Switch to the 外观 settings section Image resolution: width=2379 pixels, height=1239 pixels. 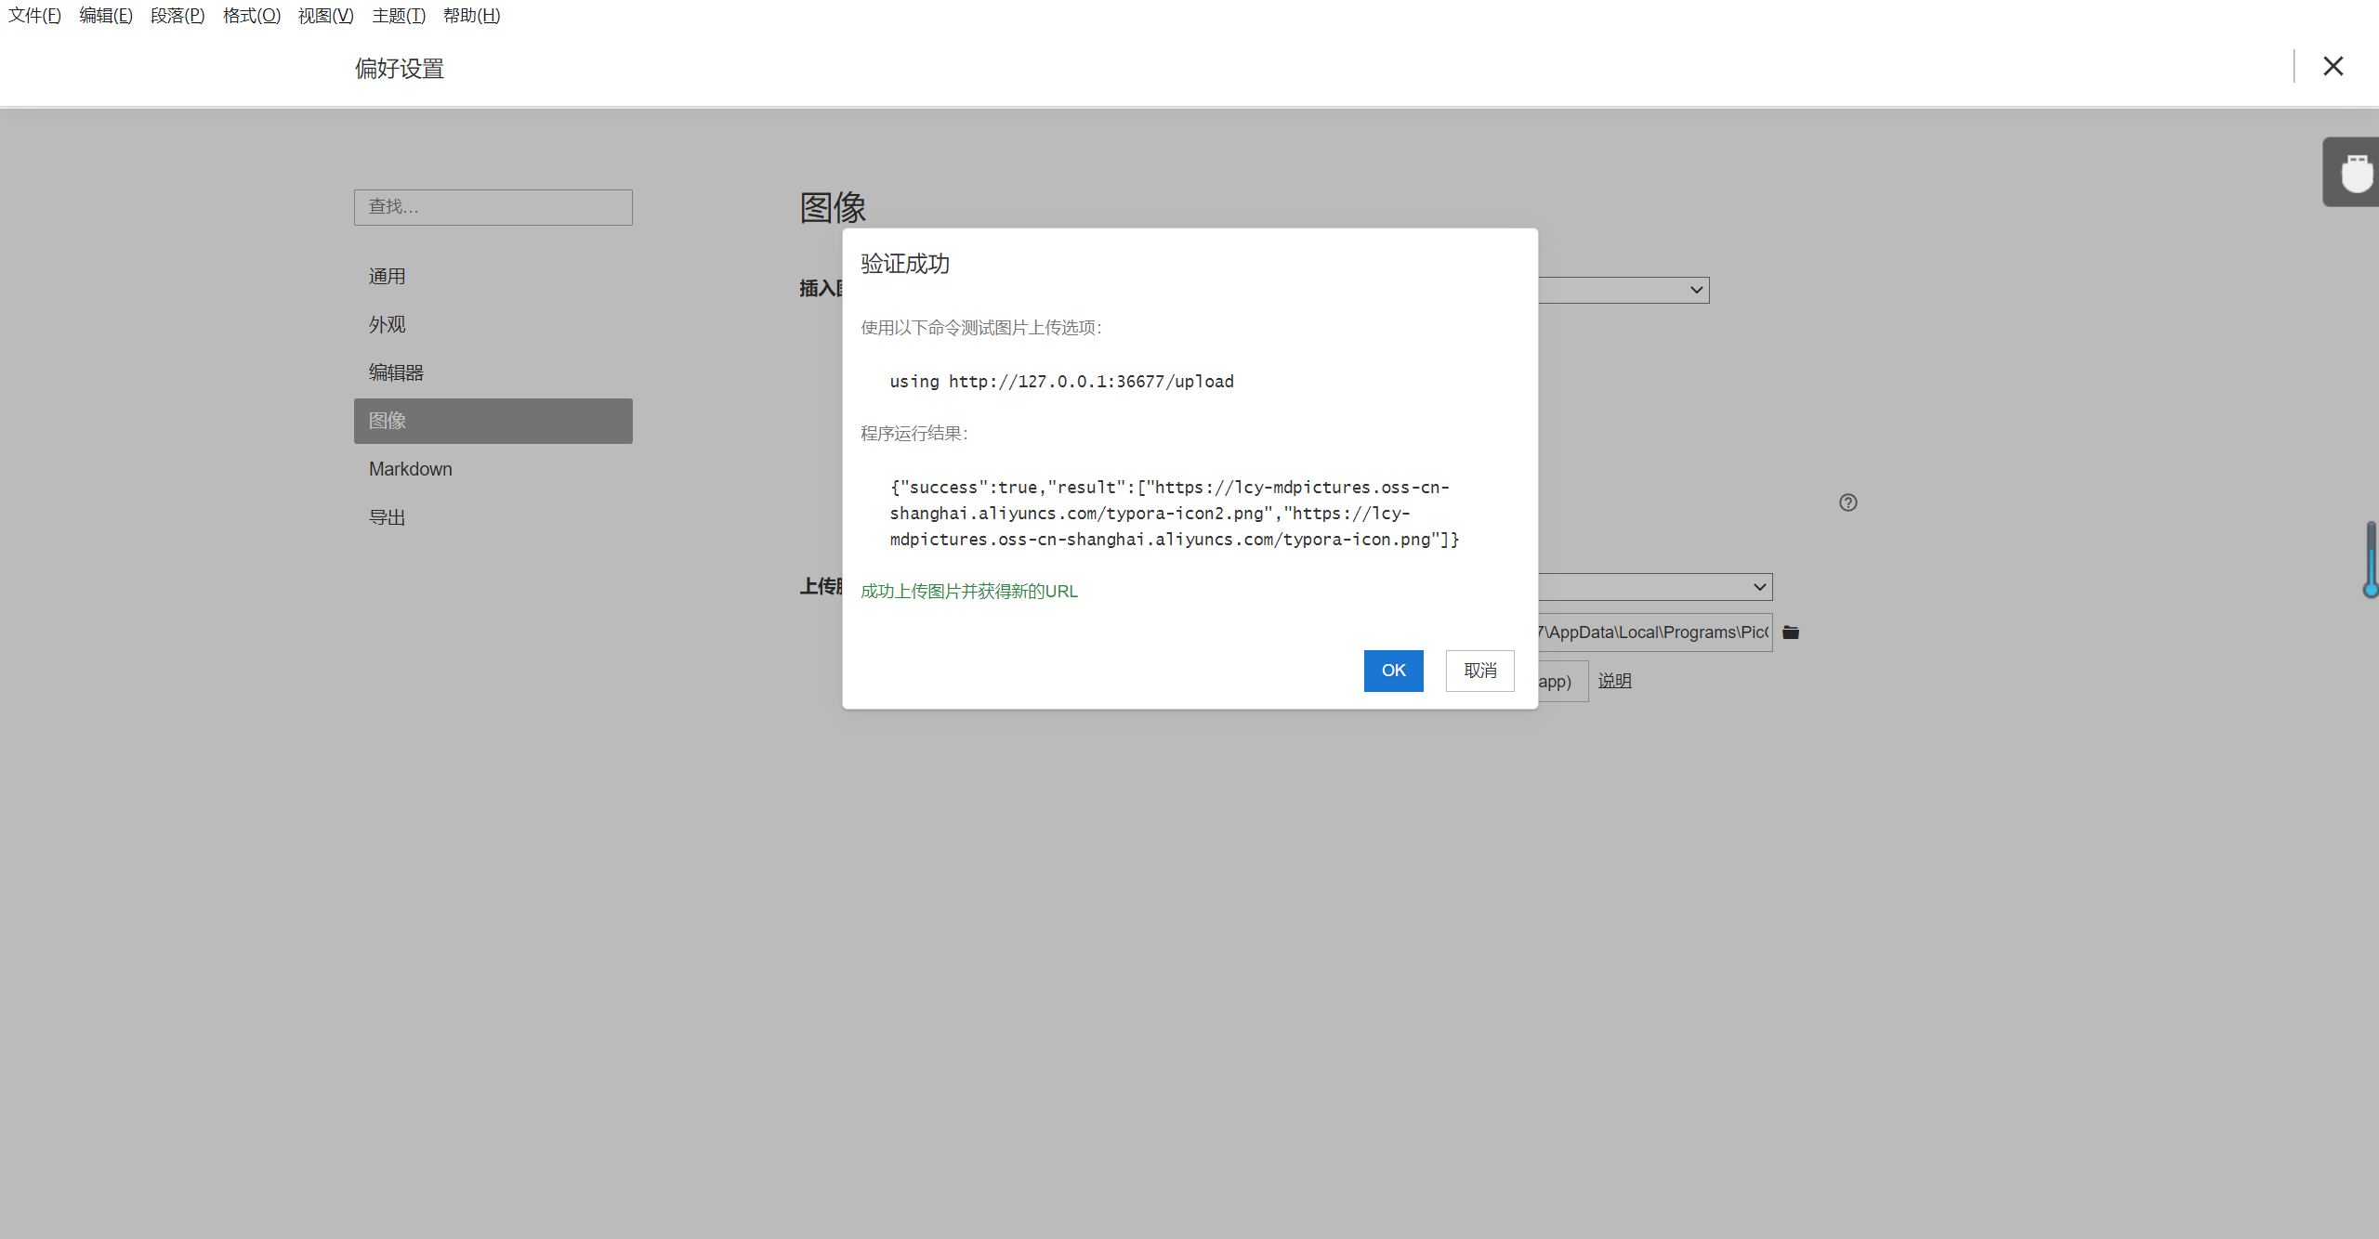pos(388,325)
